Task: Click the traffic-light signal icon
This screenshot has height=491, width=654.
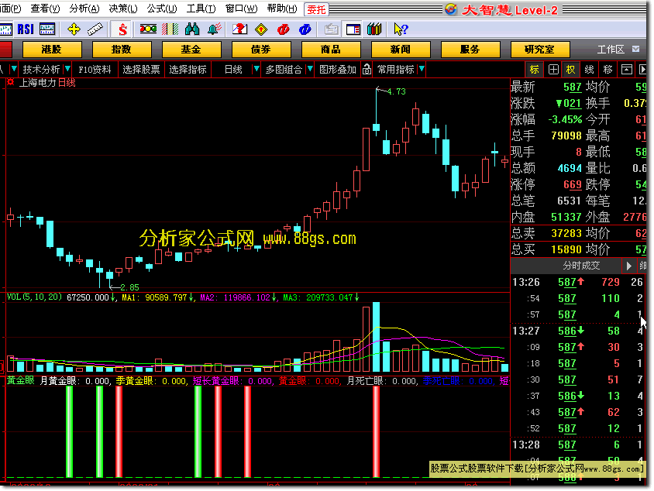Action: [148, 29]
